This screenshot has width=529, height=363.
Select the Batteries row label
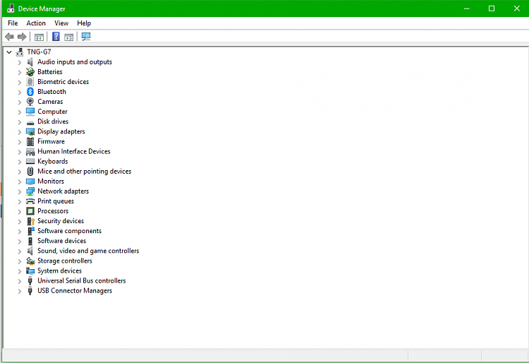pos(50,71)
